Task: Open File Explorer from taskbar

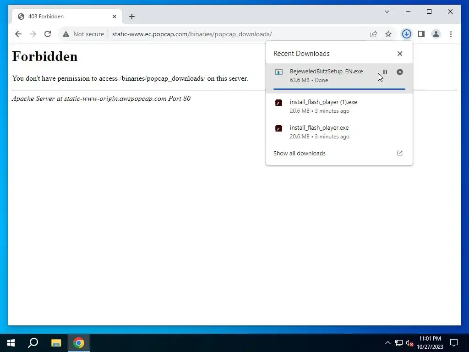Action: pyautogui.click(x=56, y=343)
